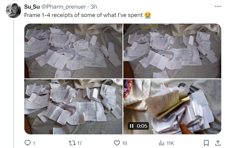This screenshot has width=225, height=148.
Task: Click the Su_Su display name
Action: [x=32, y=7]
